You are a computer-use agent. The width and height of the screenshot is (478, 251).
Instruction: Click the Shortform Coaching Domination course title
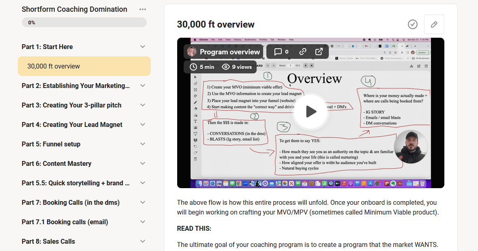[x=74, y=9]
